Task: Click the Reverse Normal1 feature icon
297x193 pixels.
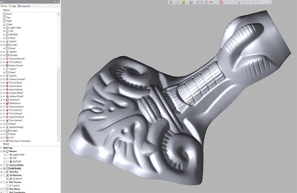Action: pyautogui.click(x=7, y=58)
